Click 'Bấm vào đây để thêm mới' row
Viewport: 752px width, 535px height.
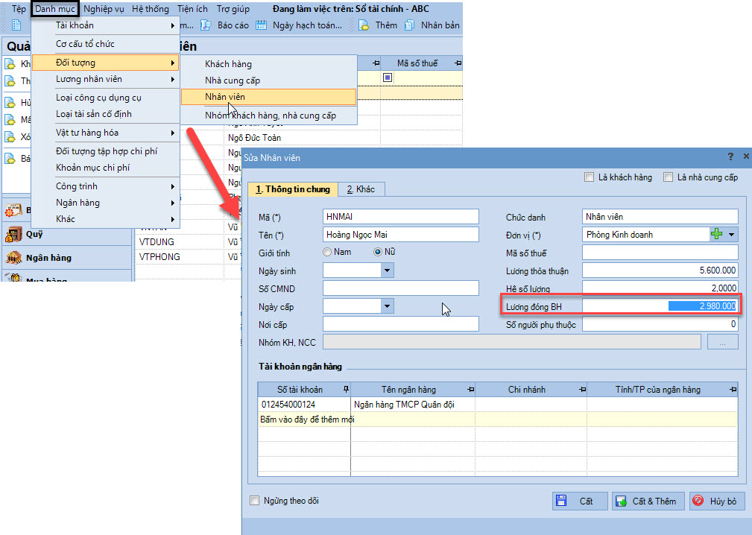click(x=497, y=420)
